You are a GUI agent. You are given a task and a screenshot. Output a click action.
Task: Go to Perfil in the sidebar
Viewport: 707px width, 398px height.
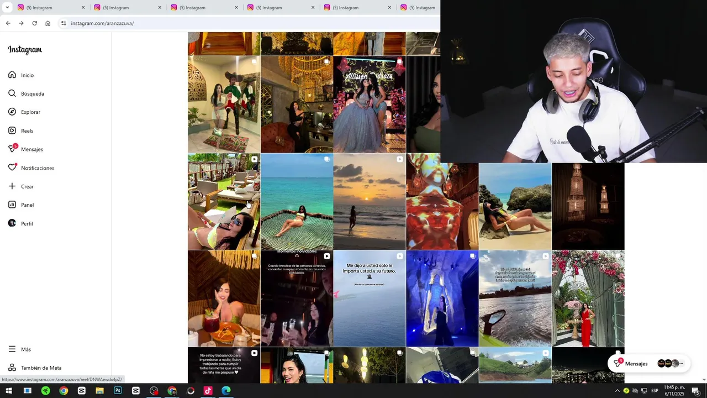pyautogui.click(x=20, y=223)
